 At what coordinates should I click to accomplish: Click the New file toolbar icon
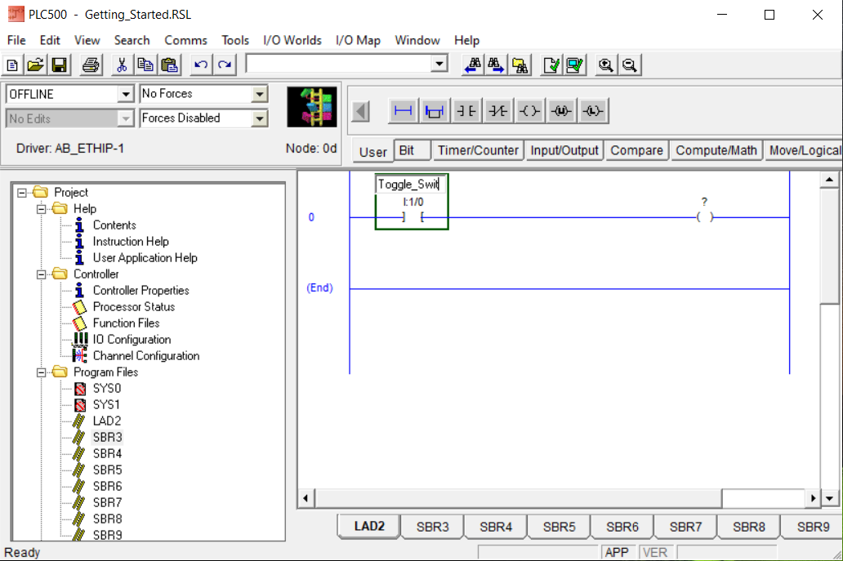12,65
